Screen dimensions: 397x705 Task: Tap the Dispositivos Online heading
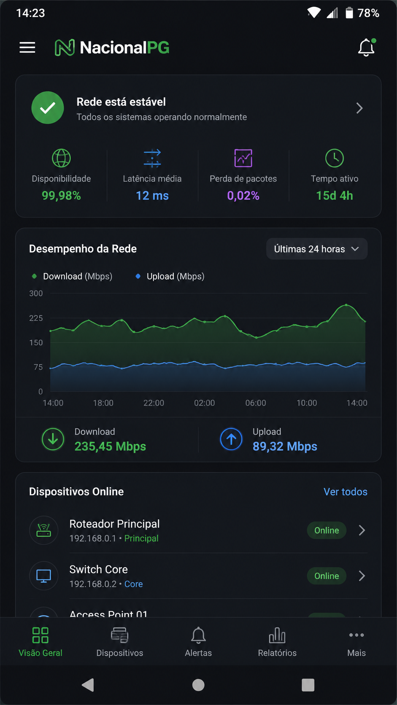pos(76,492)
